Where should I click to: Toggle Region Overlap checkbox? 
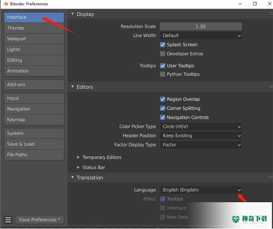(x=163, y=99)
